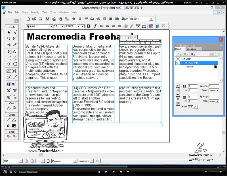Choose the right flow direction button
Image resolution: width=227 pixels, height=176 pixels.
[196, 107]
